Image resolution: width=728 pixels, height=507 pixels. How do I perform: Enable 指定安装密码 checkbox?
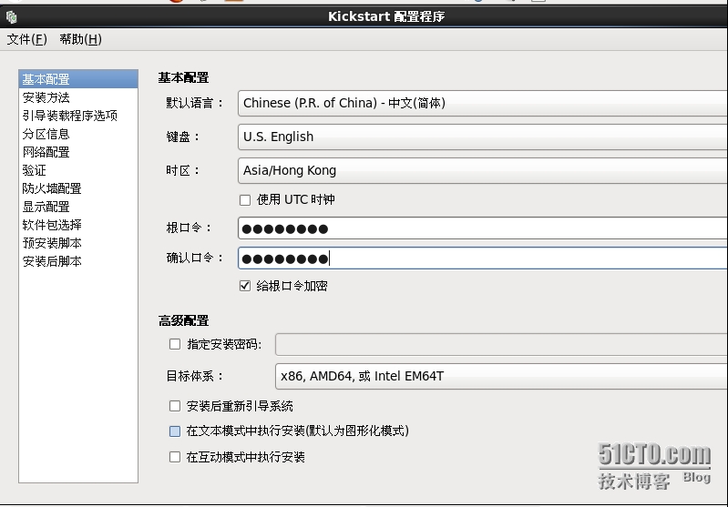(175, 344)
